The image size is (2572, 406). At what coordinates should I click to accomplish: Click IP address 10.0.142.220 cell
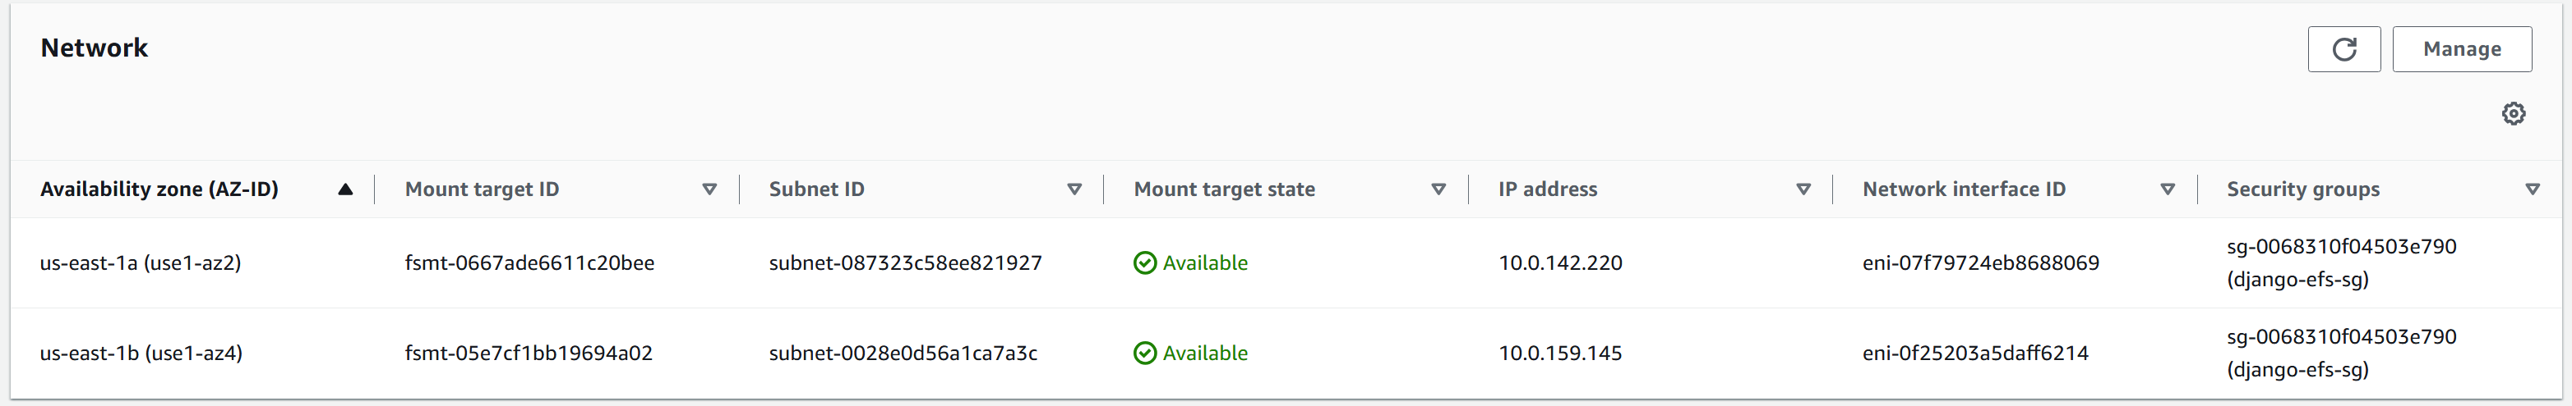(1559, 262)
